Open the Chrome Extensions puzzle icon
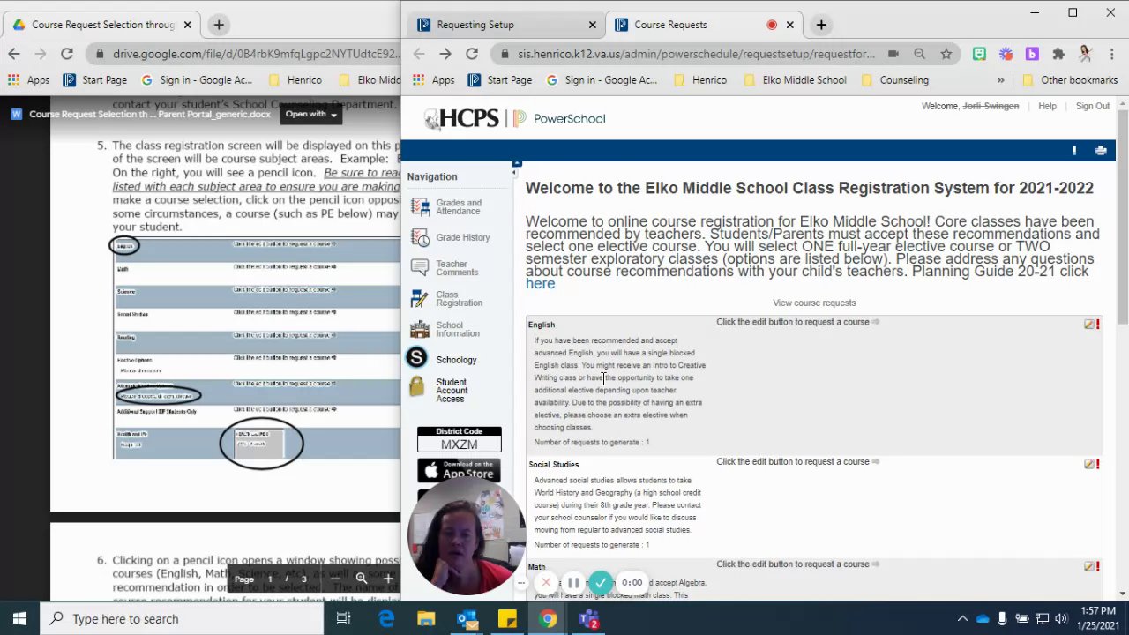This screenshot has height=635, width=1129. [1058, 54]
